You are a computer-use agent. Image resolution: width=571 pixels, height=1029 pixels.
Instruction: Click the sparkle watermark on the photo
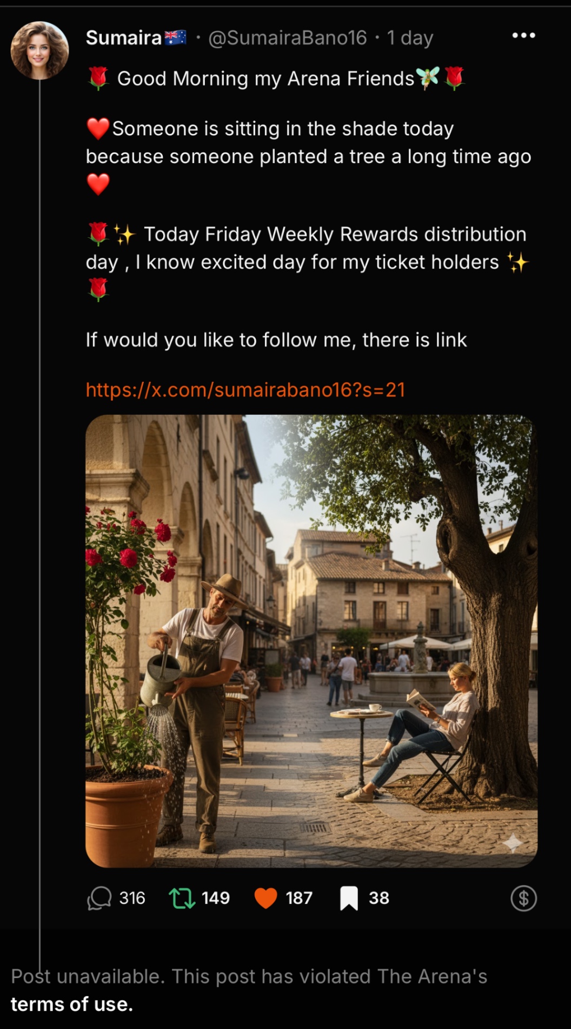[512, 843]
